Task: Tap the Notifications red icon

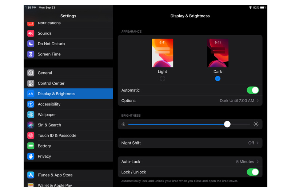Action: [x=31, y=24]
